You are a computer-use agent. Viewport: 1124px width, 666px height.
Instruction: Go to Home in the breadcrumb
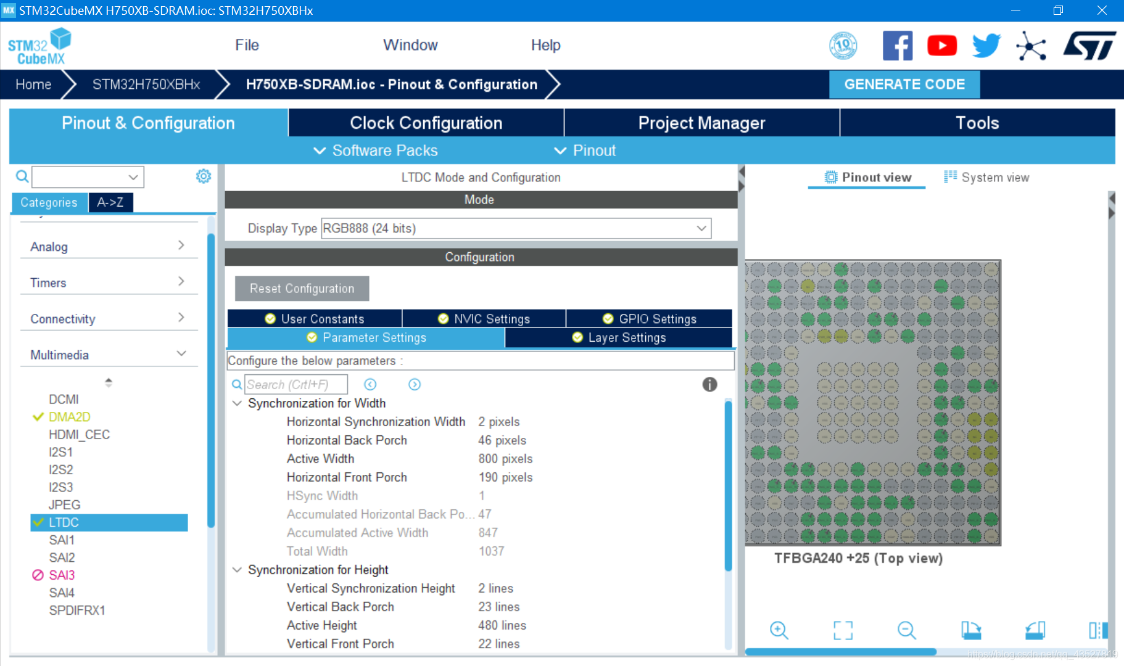33,84
